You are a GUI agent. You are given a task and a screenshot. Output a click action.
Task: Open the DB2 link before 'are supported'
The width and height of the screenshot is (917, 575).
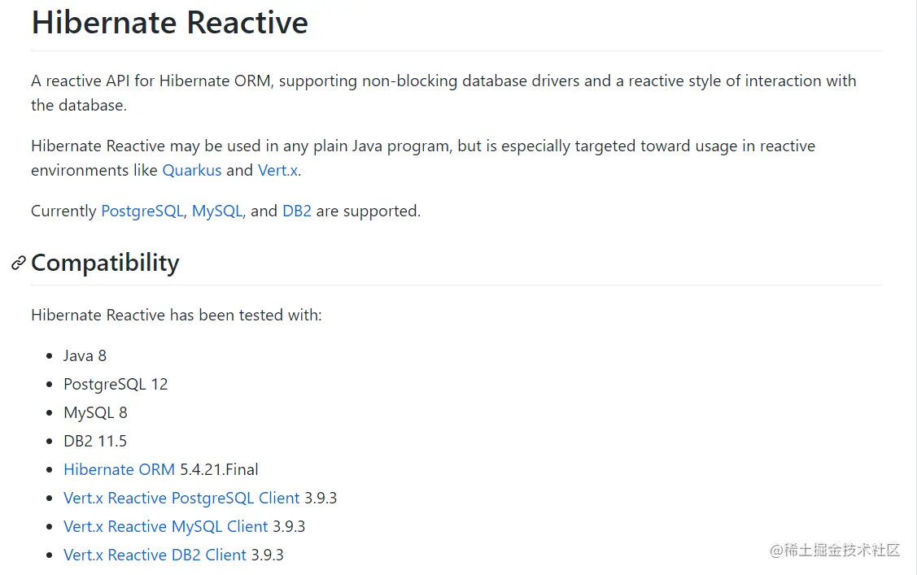[296, 211]
